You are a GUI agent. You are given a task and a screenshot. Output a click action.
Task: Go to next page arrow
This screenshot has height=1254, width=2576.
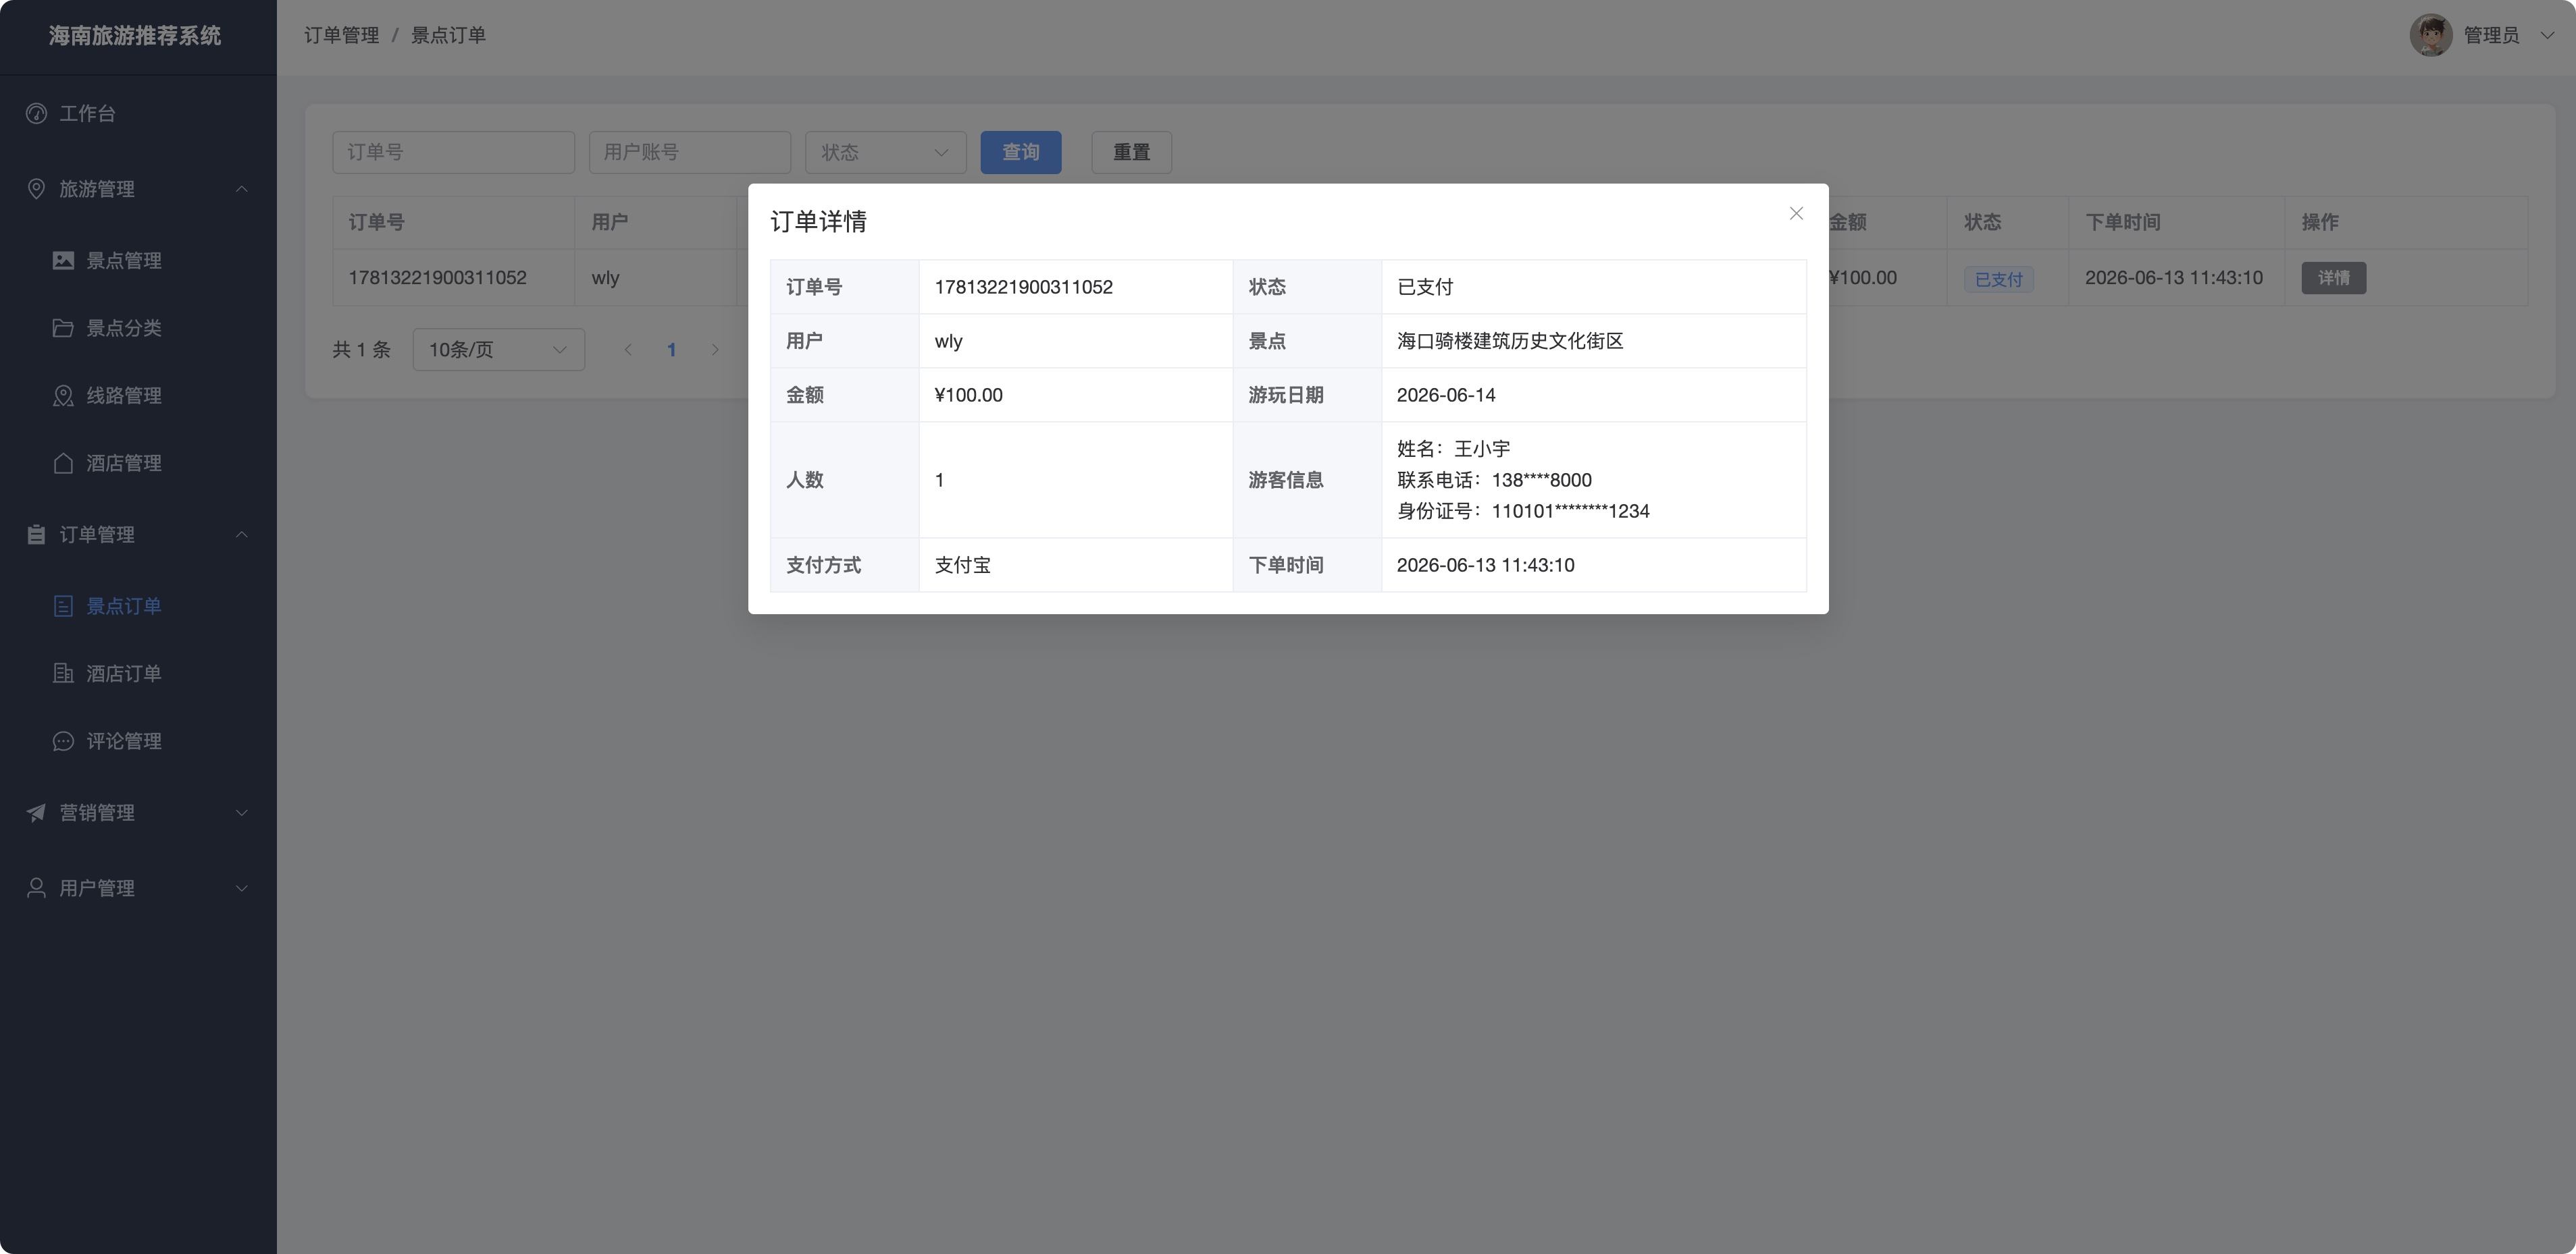tap(715, 350)
